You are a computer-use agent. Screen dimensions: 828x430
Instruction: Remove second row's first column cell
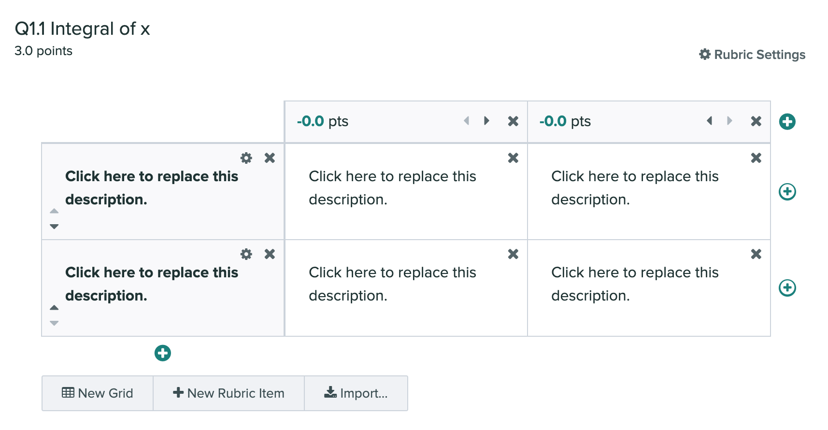(513, 254)
